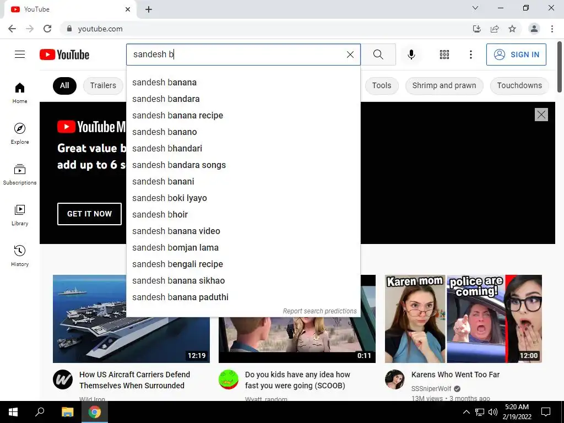Open the tab search dropdown arrow

pos(475,8)
